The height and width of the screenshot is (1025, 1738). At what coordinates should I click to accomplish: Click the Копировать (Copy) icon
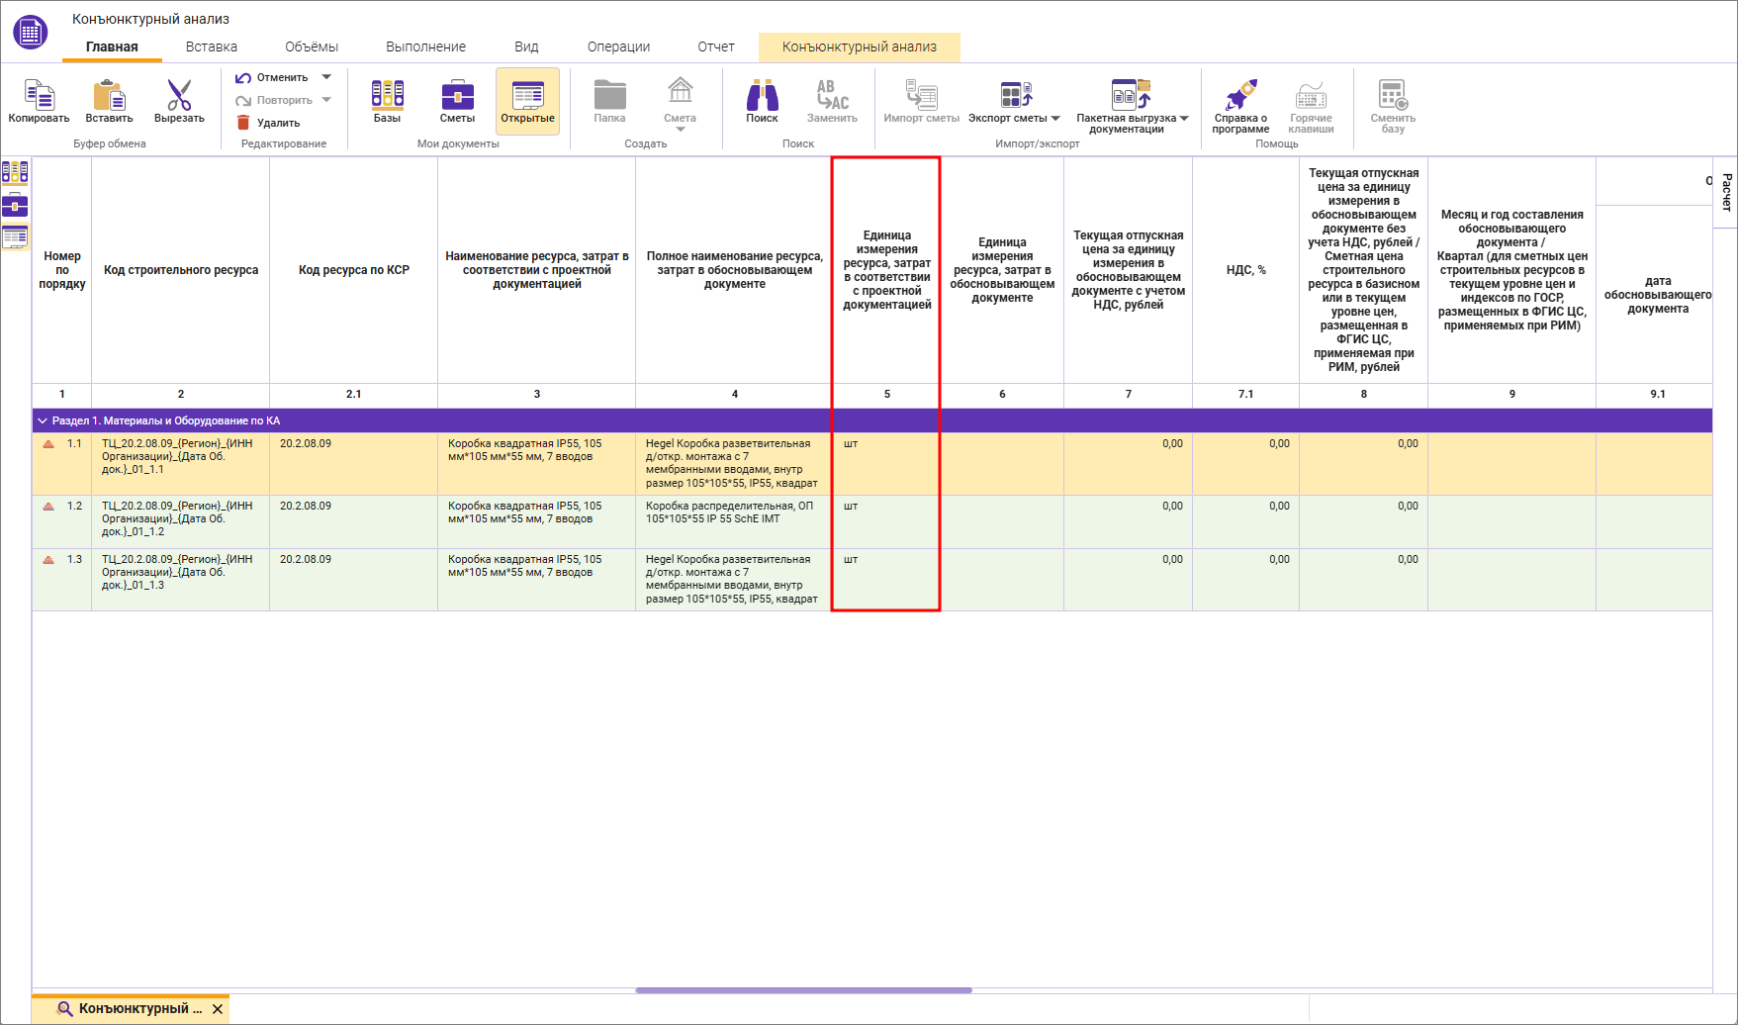(39, 96)
